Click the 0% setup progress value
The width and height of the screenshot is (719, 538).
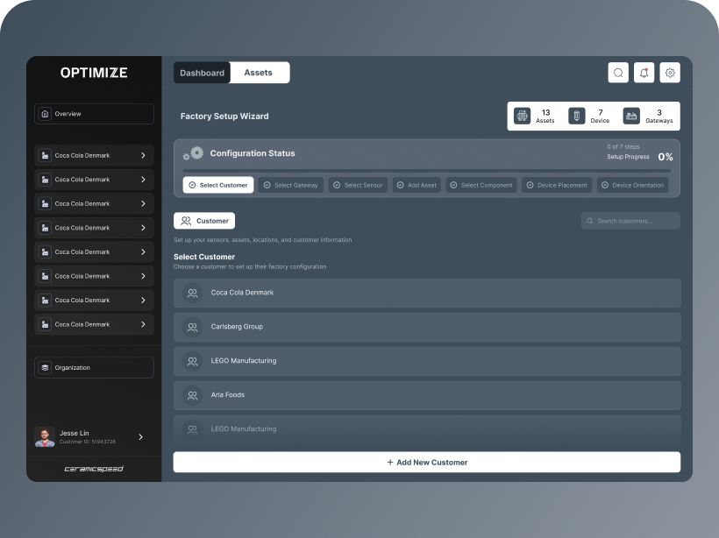[x=666, y=157]
